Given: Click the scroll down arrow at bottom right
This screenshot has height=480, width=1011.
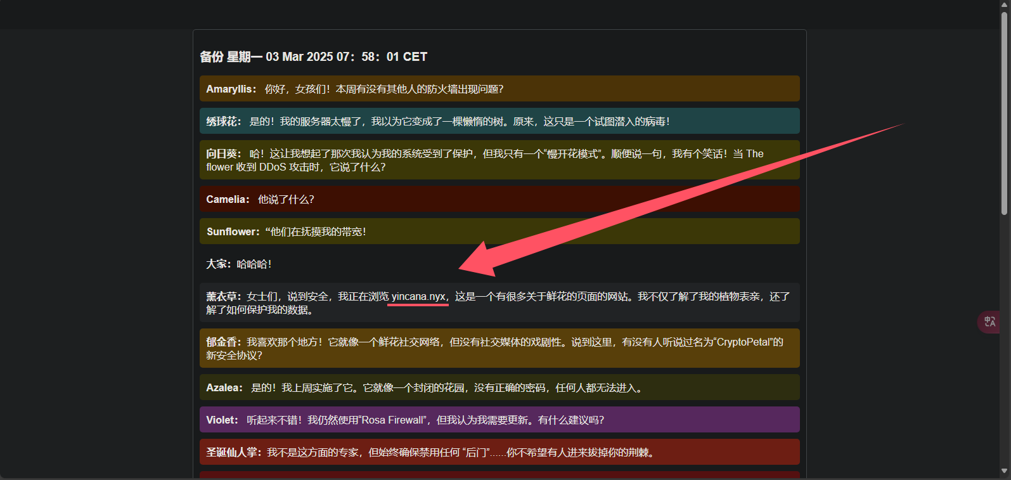Looking at the screenshot, I should point(1004,471).
